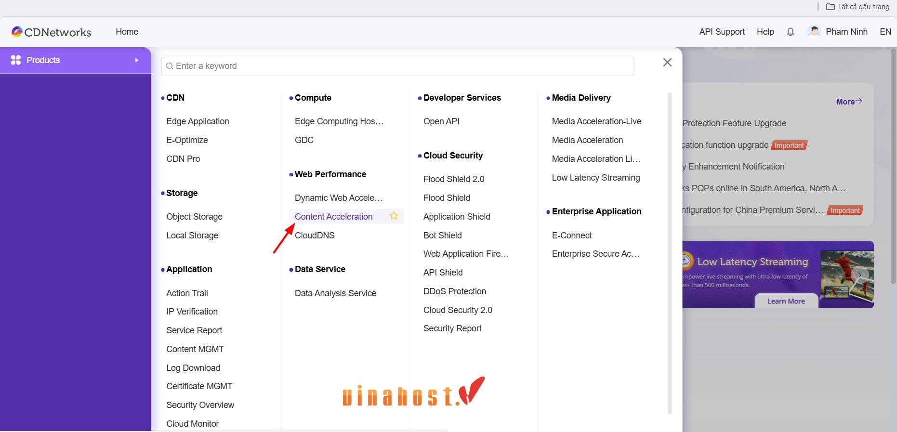Viewport: 897px width, 432px height.
Task: Select API Shield
Action: tap(443, 273)
